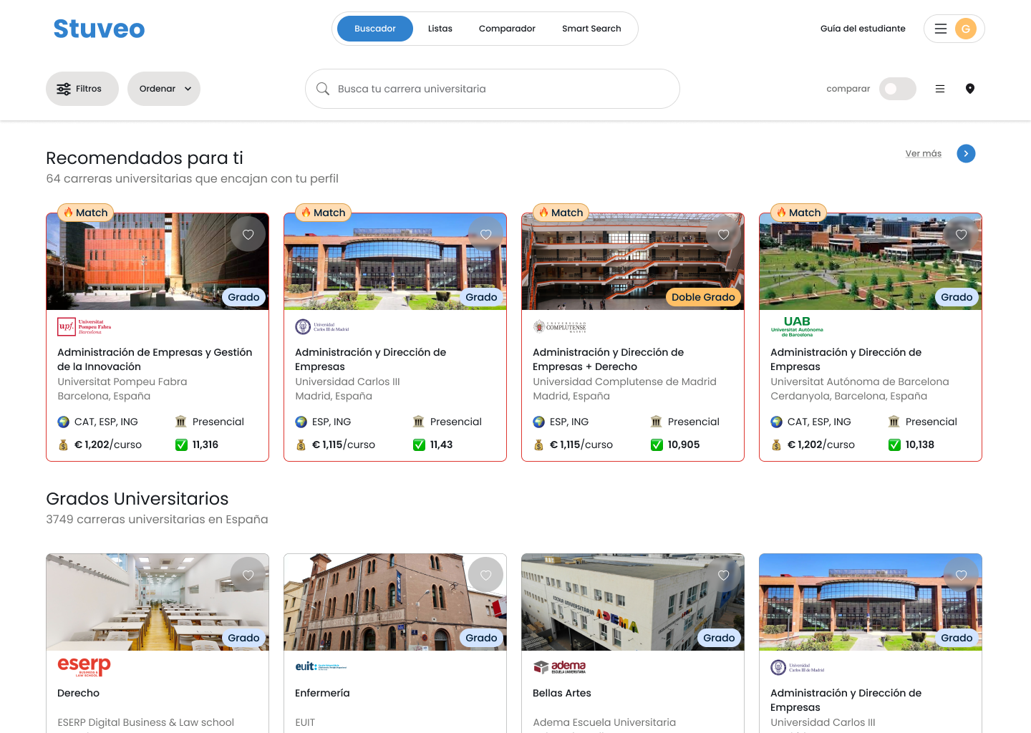
Task: Click the Complutense building interior photo
Action: tap(633, 261)
